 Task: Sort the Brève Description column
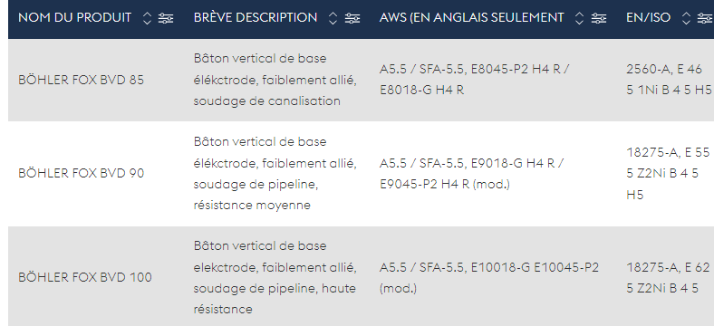click(x=333, y=18)
